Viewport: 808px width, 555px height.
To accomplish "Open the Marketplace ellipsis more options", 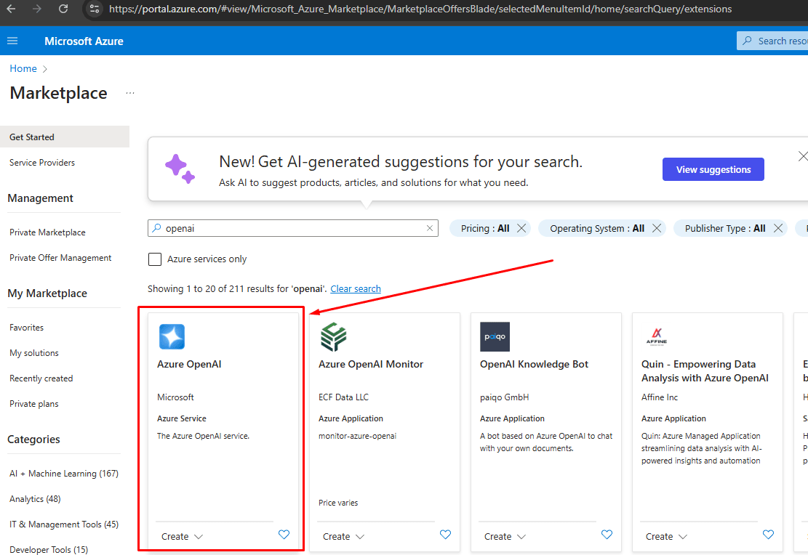I will tap(130, 93).
